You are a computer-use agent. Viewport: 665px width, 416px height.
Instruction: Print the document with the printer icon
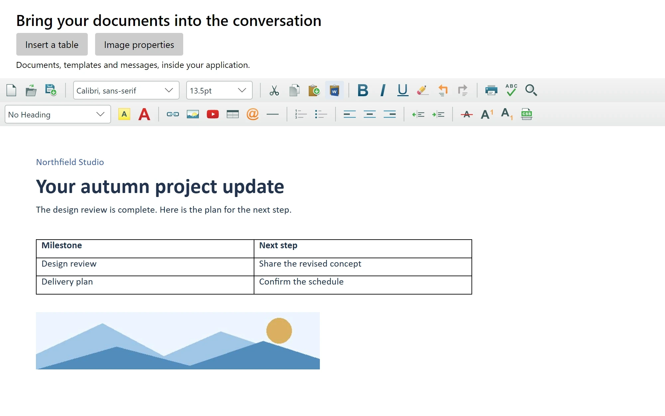[x=491, y=90]
